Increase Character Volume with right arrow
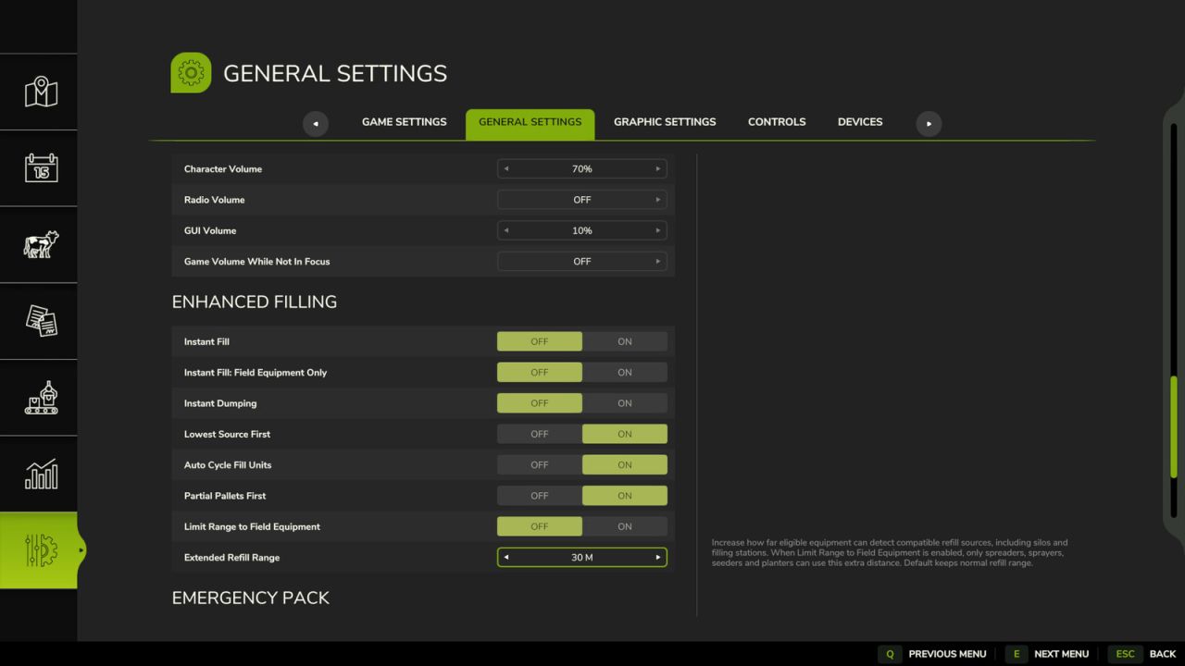This screenshot has height=666, width=1185. 658,169
